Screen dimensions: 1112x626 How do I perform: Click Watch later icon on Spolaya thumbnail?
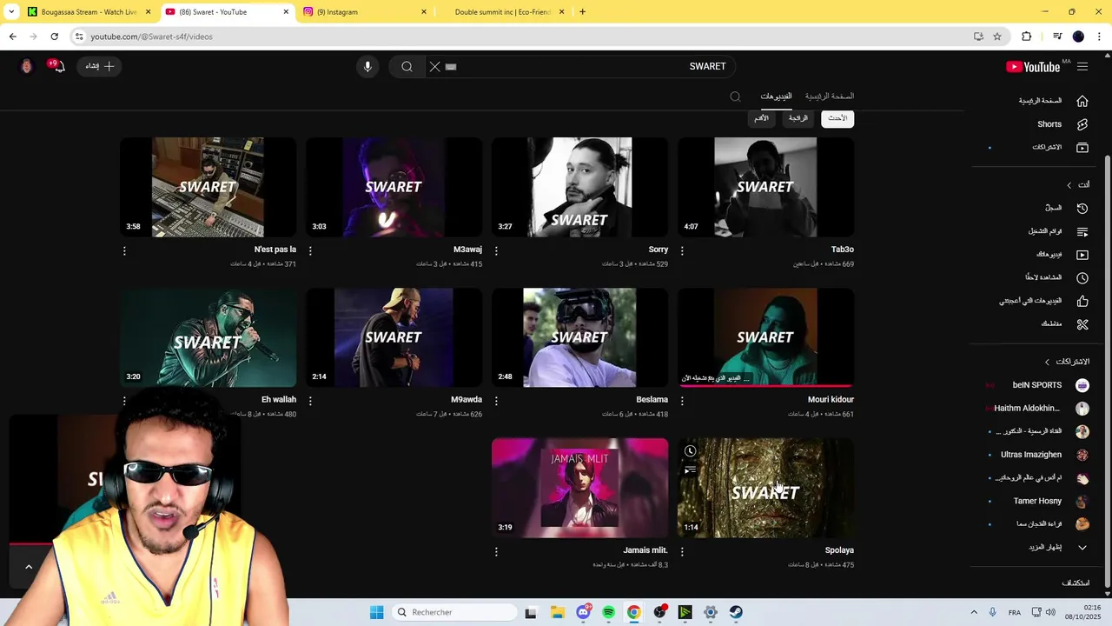pos(690,451)
